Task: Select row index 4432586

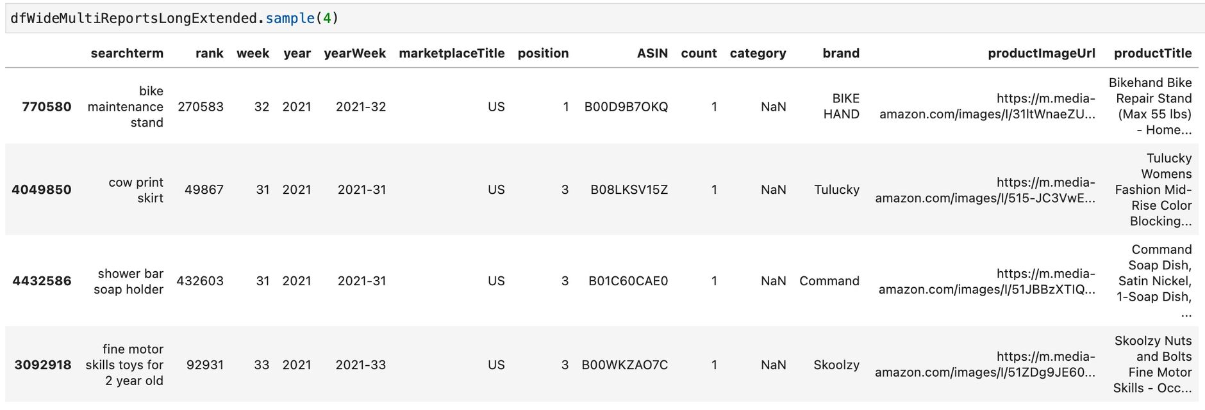Action: (x=42, y=281)
